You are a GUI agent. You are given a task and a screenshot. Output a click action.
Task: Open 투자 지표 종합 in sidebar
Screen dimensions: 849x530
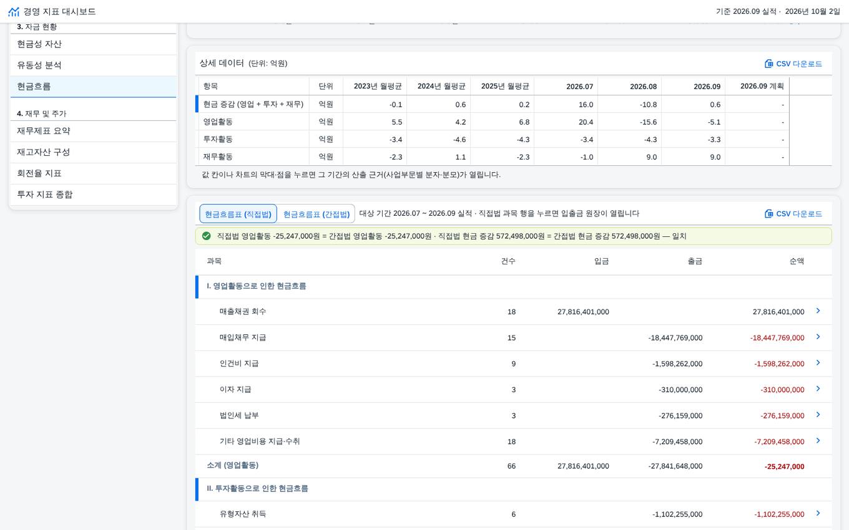pos(94,195)
